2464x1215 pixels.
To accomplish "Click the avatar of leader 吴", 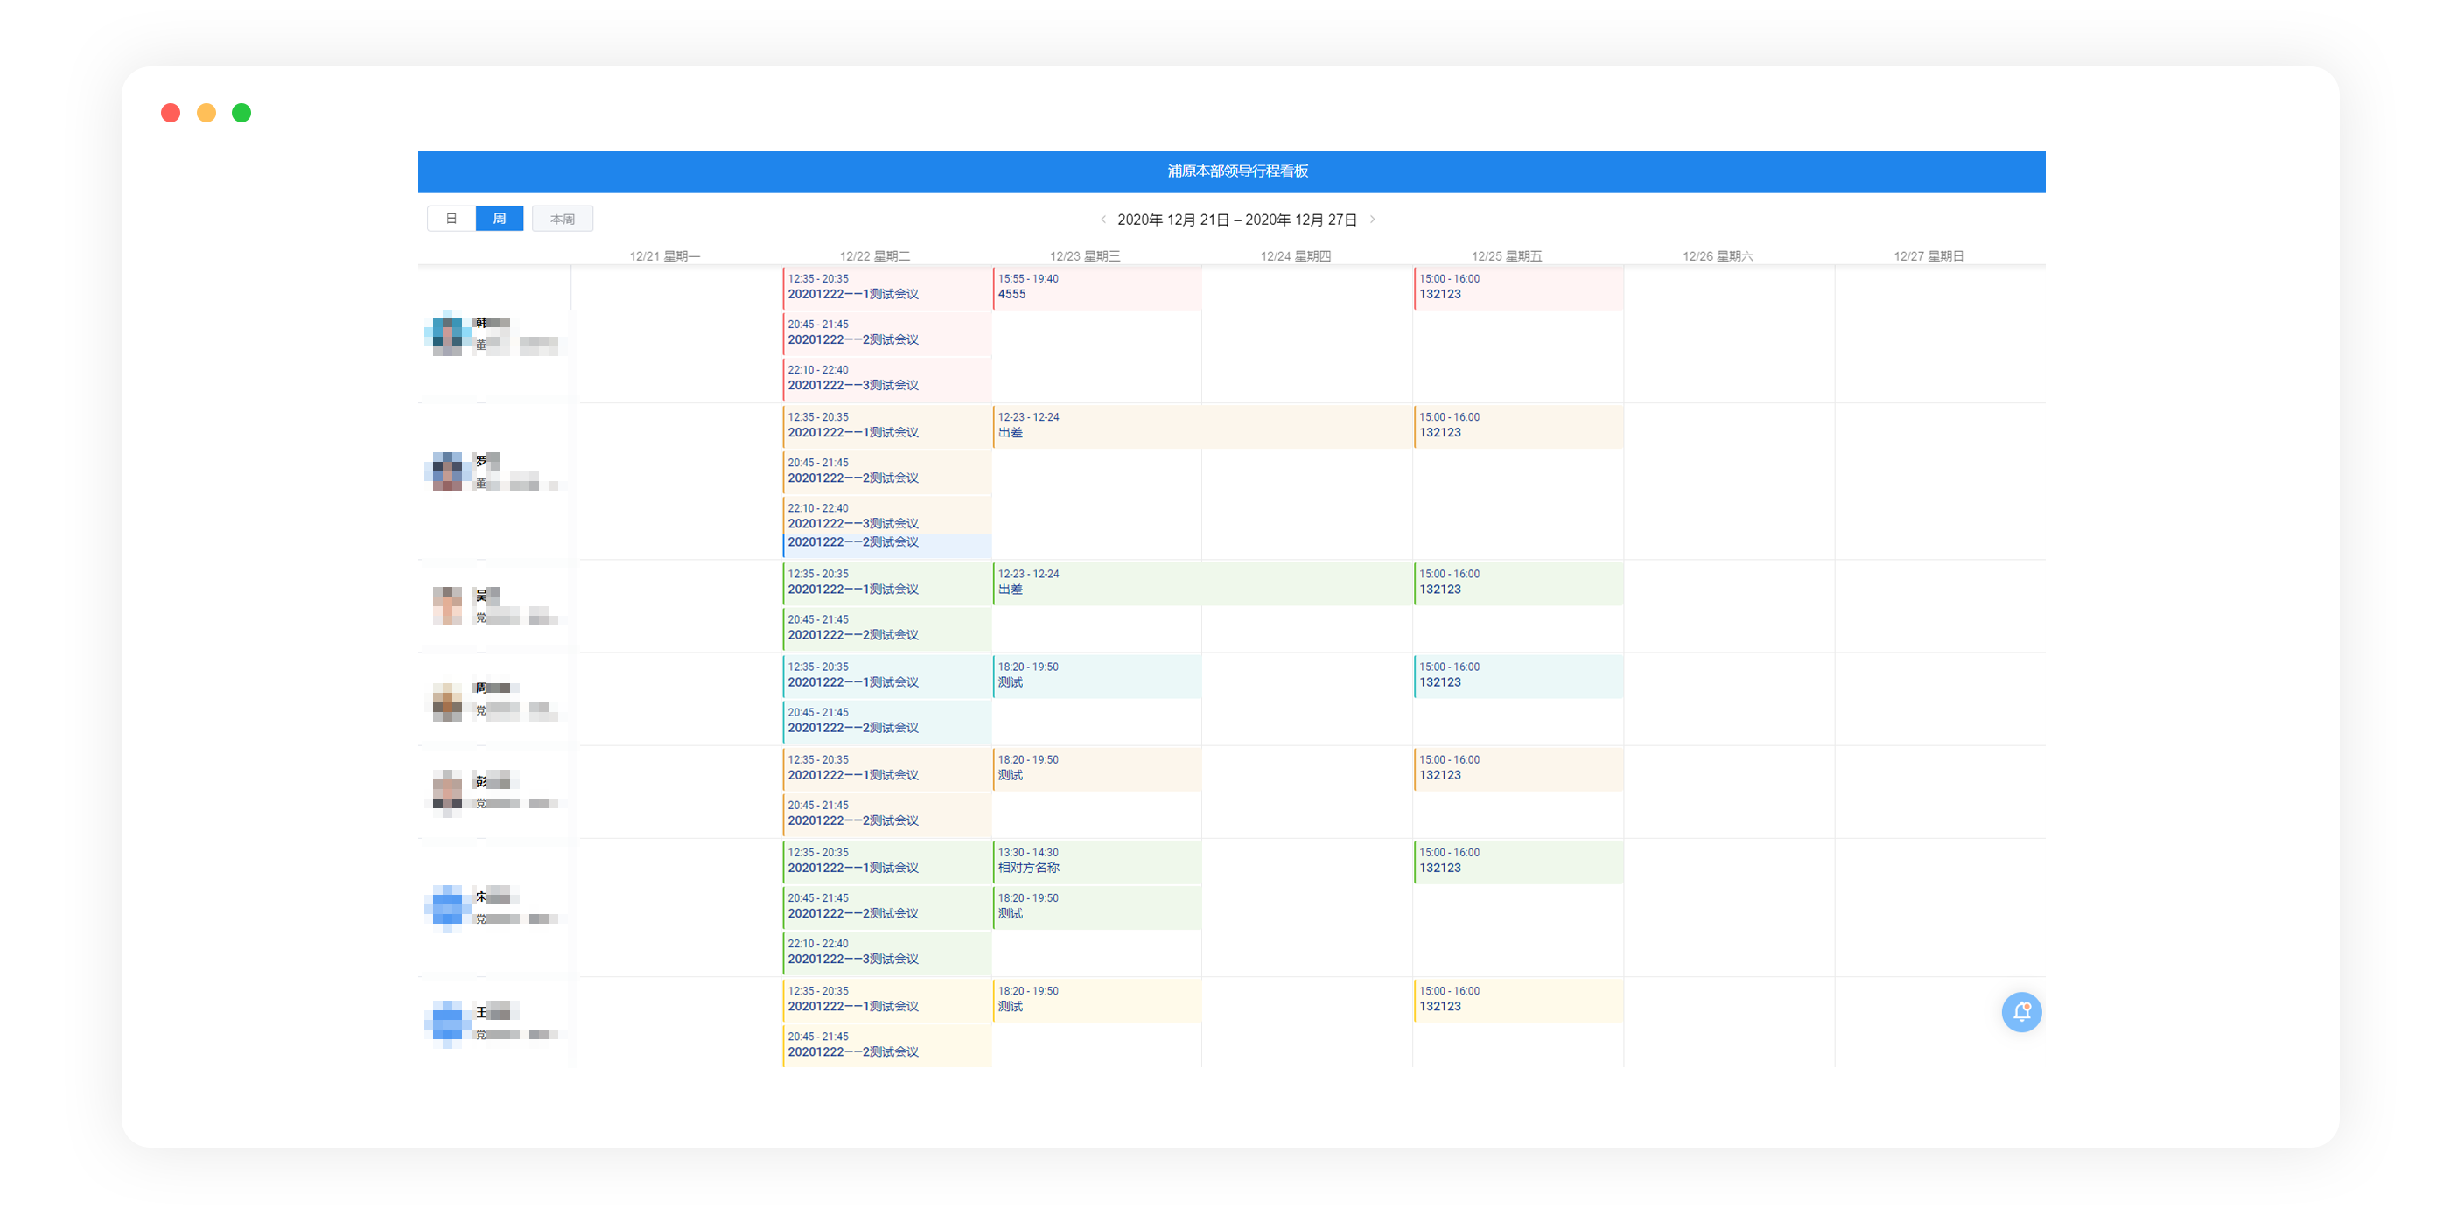I will click(x=447, y=606).
